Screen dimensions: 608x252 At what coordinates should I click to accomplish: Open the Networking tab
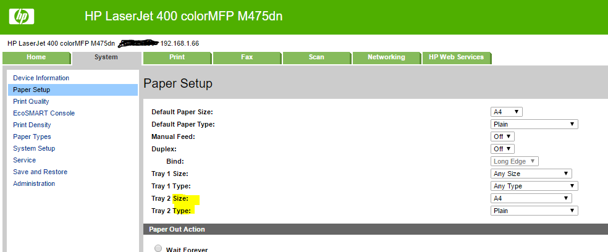(x=386, y=57)
